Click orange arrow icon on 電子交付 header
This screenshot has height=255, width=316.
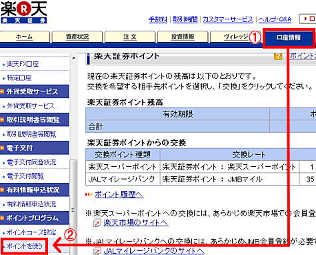(2, 148)
